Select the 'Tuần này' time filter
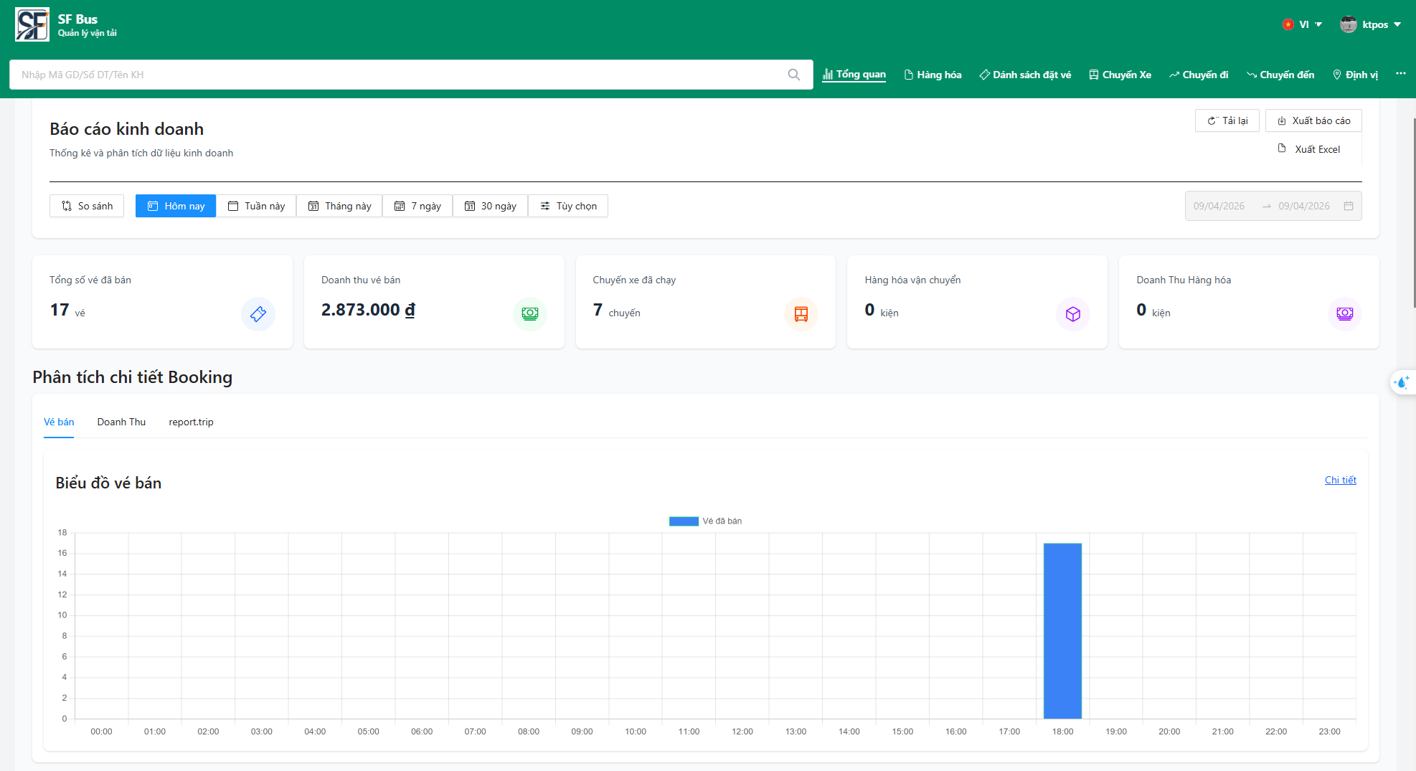The image size is (1416, 771). [257, 207]
